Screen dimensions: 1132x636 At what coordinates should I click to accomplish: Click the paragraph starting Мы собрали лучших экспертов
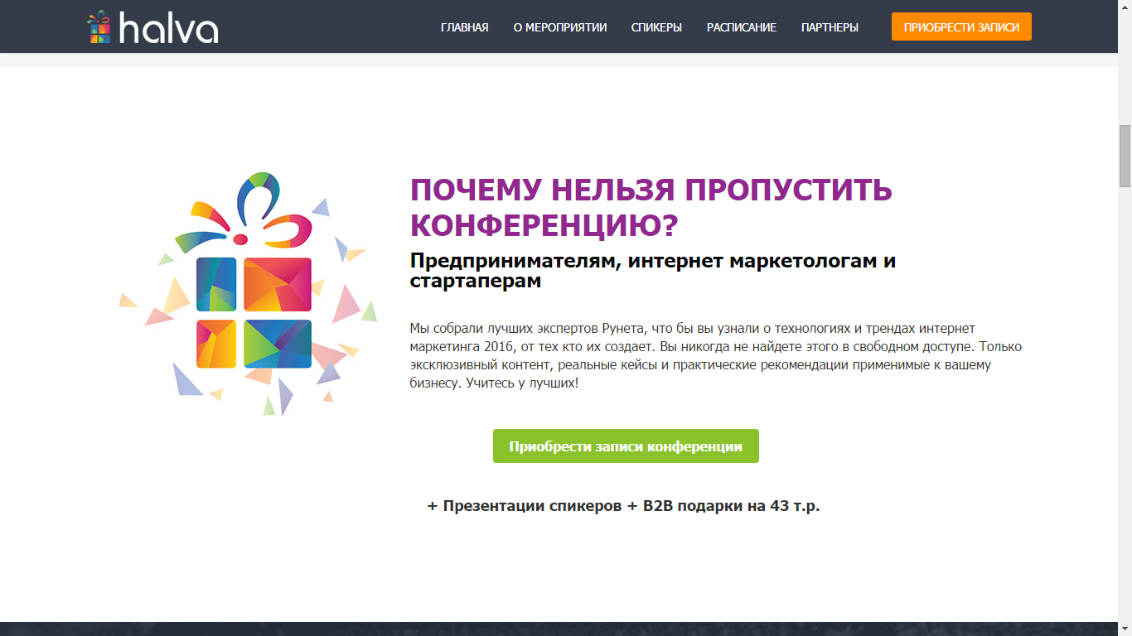(716, 356)
